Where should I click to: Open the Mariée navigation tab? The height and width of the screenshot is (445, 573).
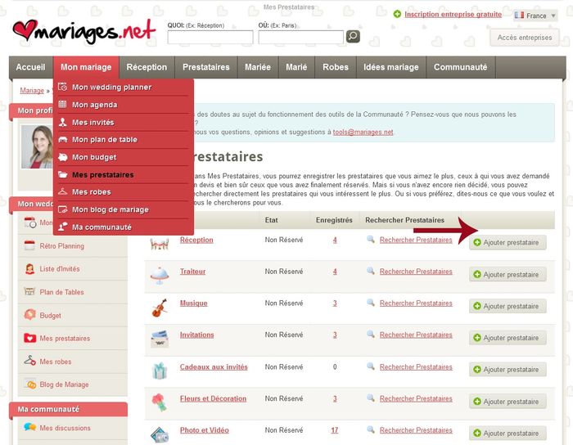[258, 67]
